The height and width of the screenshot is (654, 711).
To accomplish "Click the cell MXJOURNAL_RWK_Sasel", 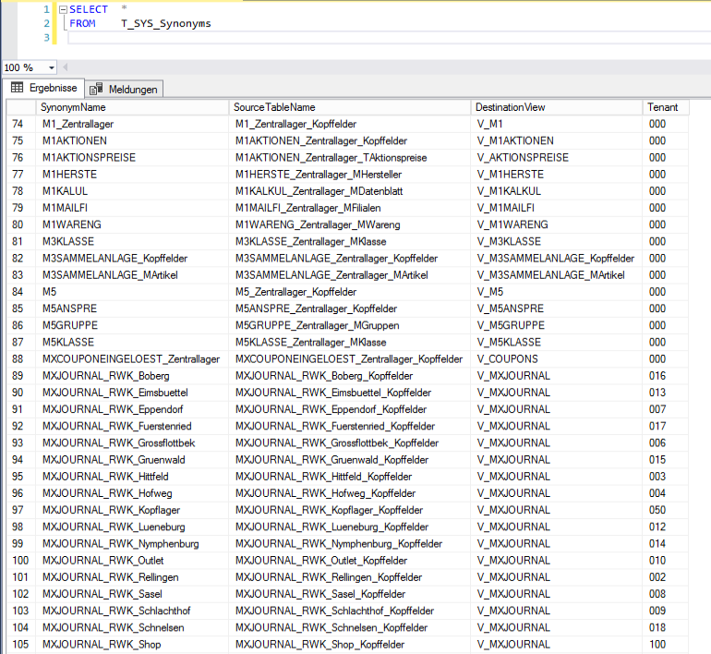I will pos(132,594).
